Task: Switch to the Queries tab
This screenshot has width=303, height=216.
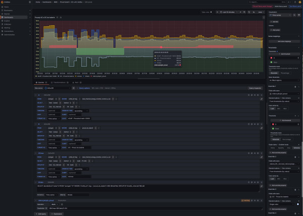Action: pyautogui.click(x=41, y=82)
